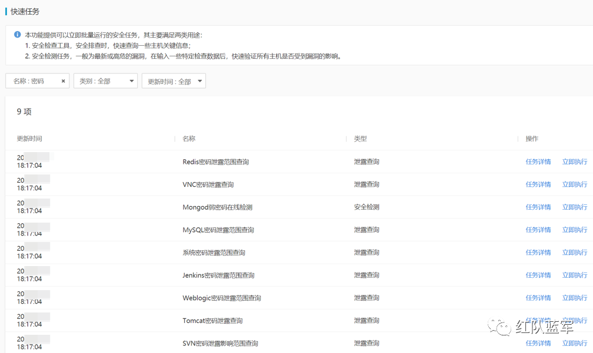Open 任务详情 for MySQL密码泄露范围查询
Viewport: 593px width, 353px height.
538,230
